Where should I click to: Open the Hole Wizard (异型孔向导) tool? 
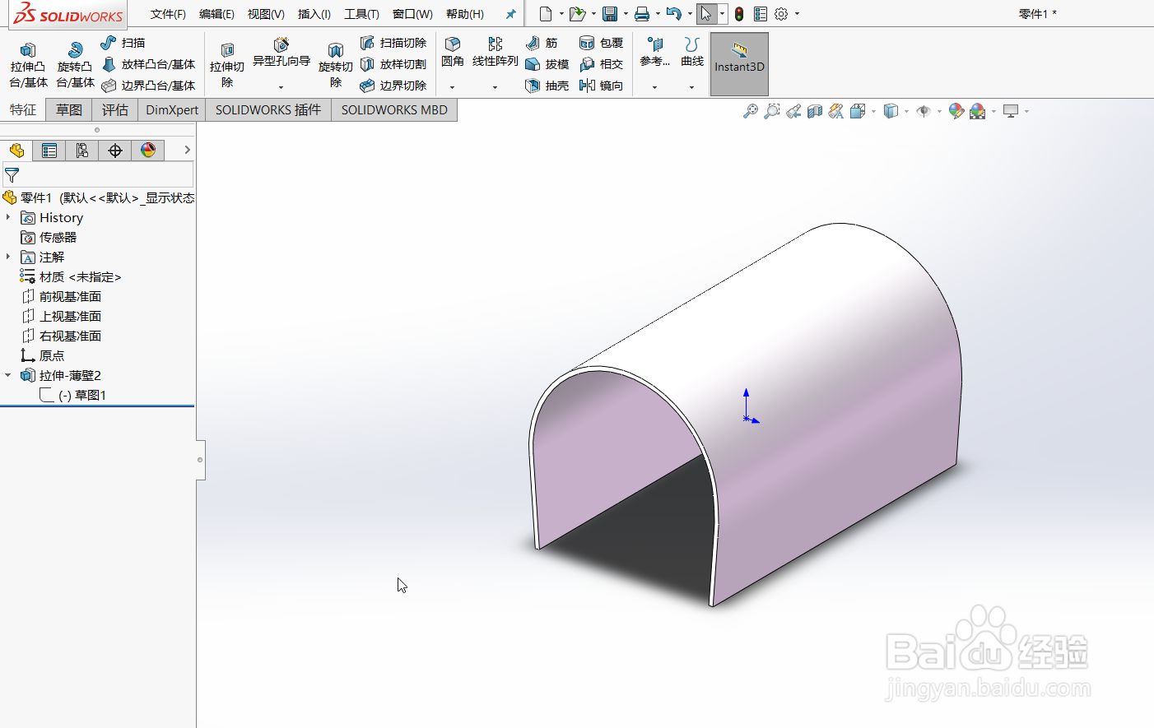tap(282, 53)
